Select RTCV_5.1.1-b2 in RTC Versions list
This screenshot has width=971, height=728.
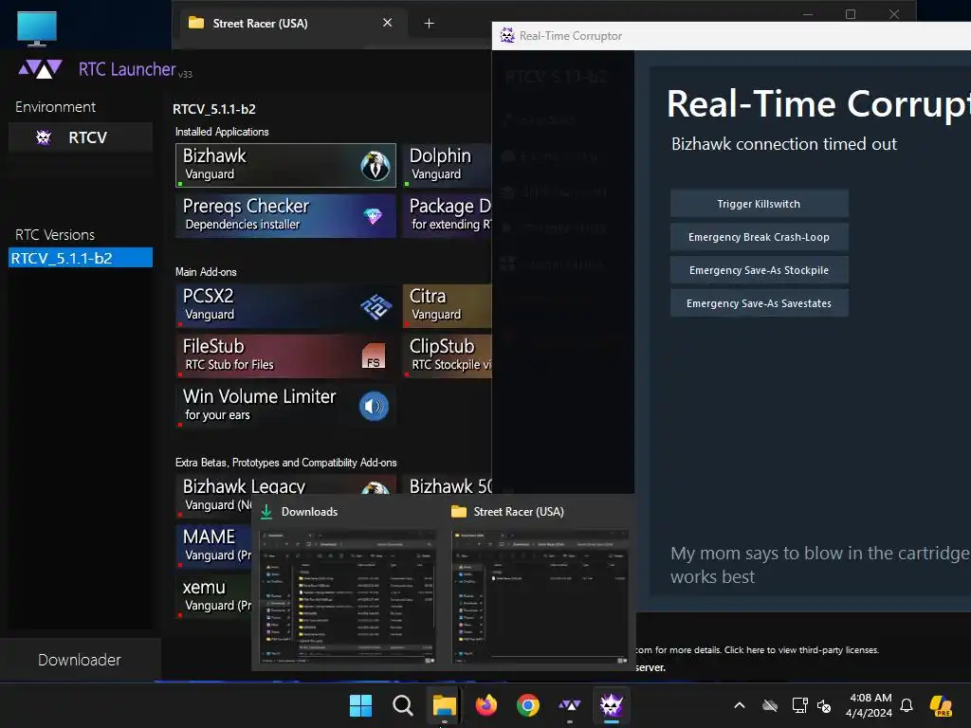[81, 258]
